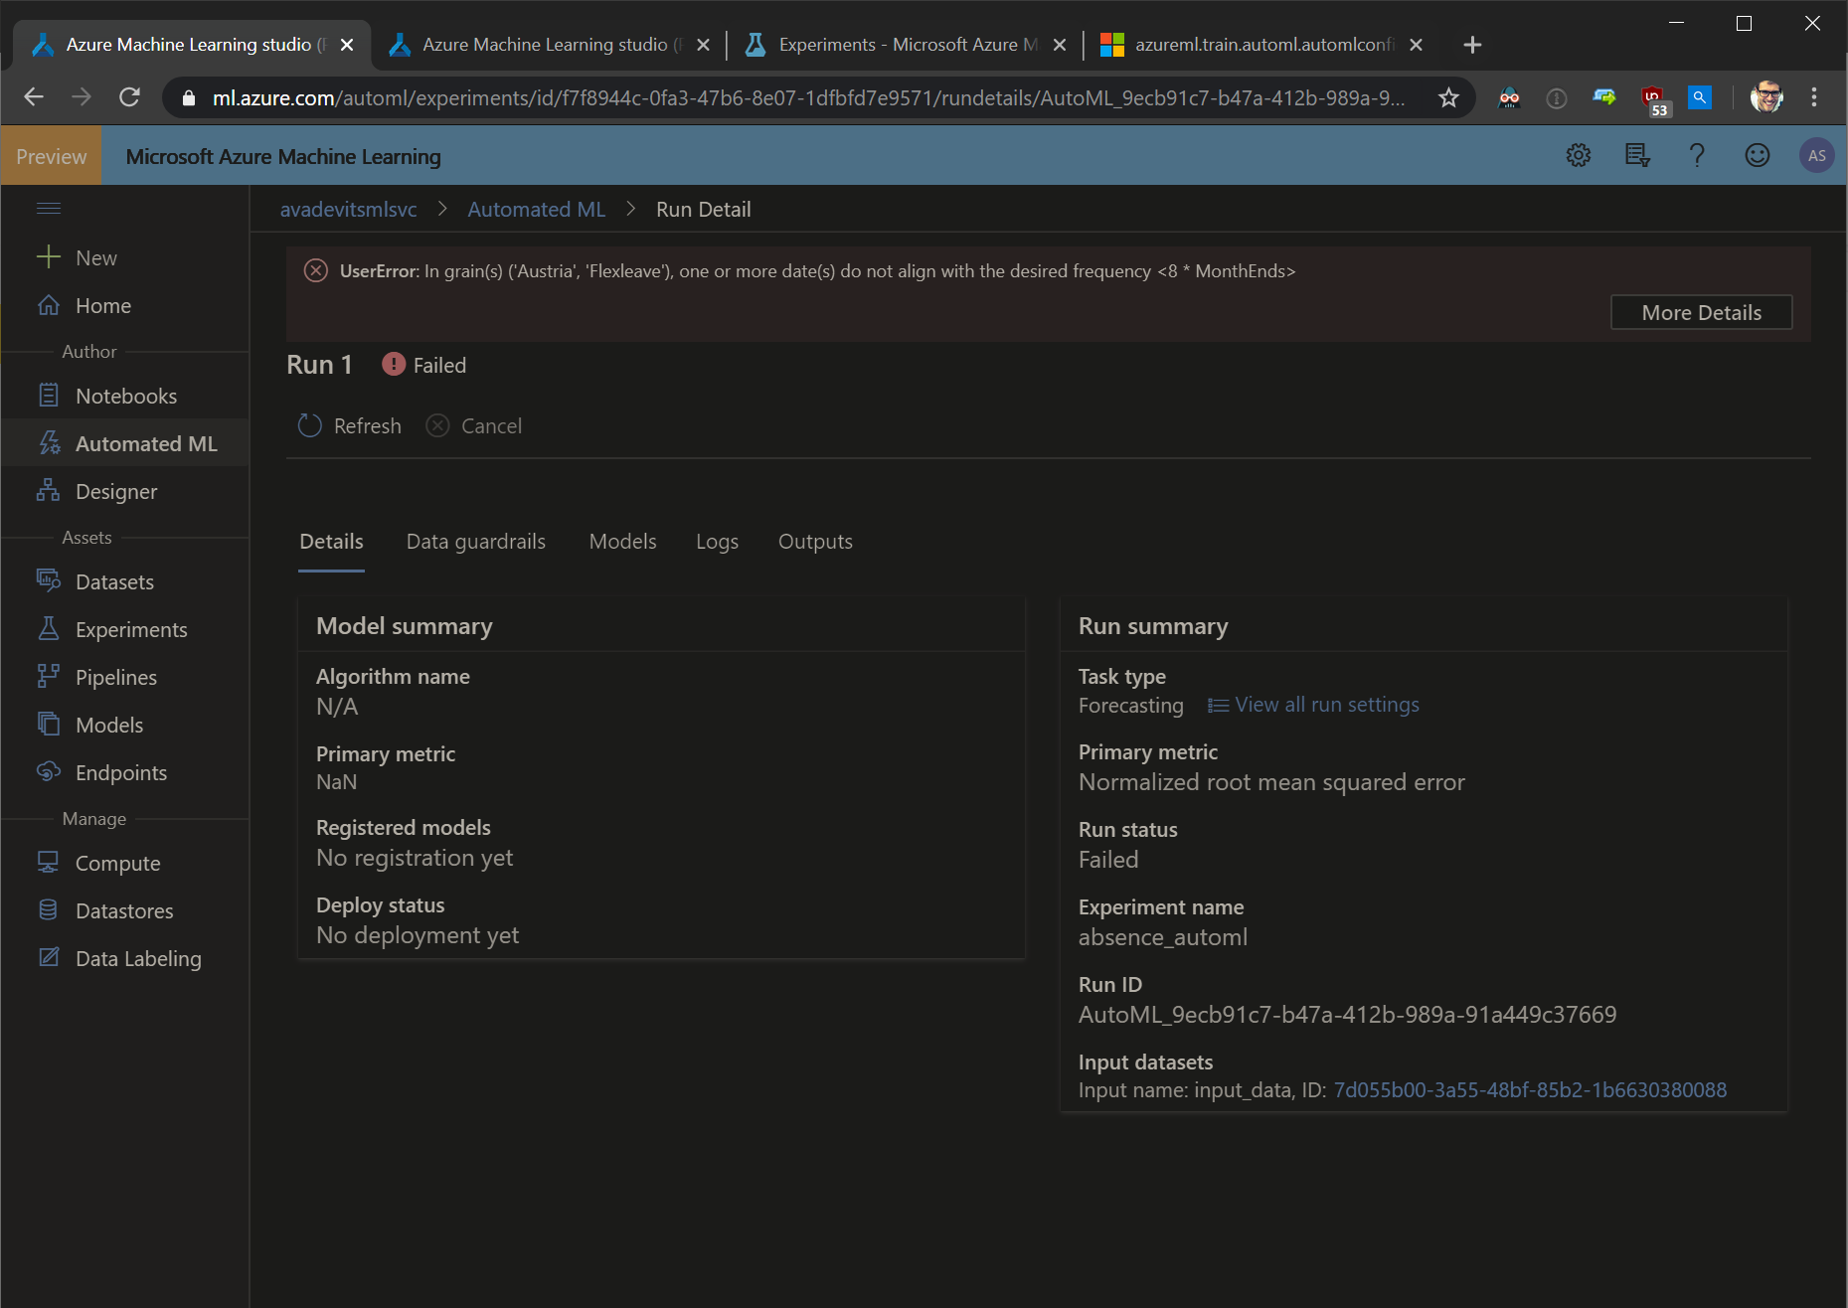Open the Experiments flask icon
This screenshot has height=1308, width=1848.
[x=48, y=629]
